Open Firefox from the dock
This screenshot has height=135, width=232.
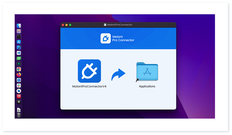19,75
